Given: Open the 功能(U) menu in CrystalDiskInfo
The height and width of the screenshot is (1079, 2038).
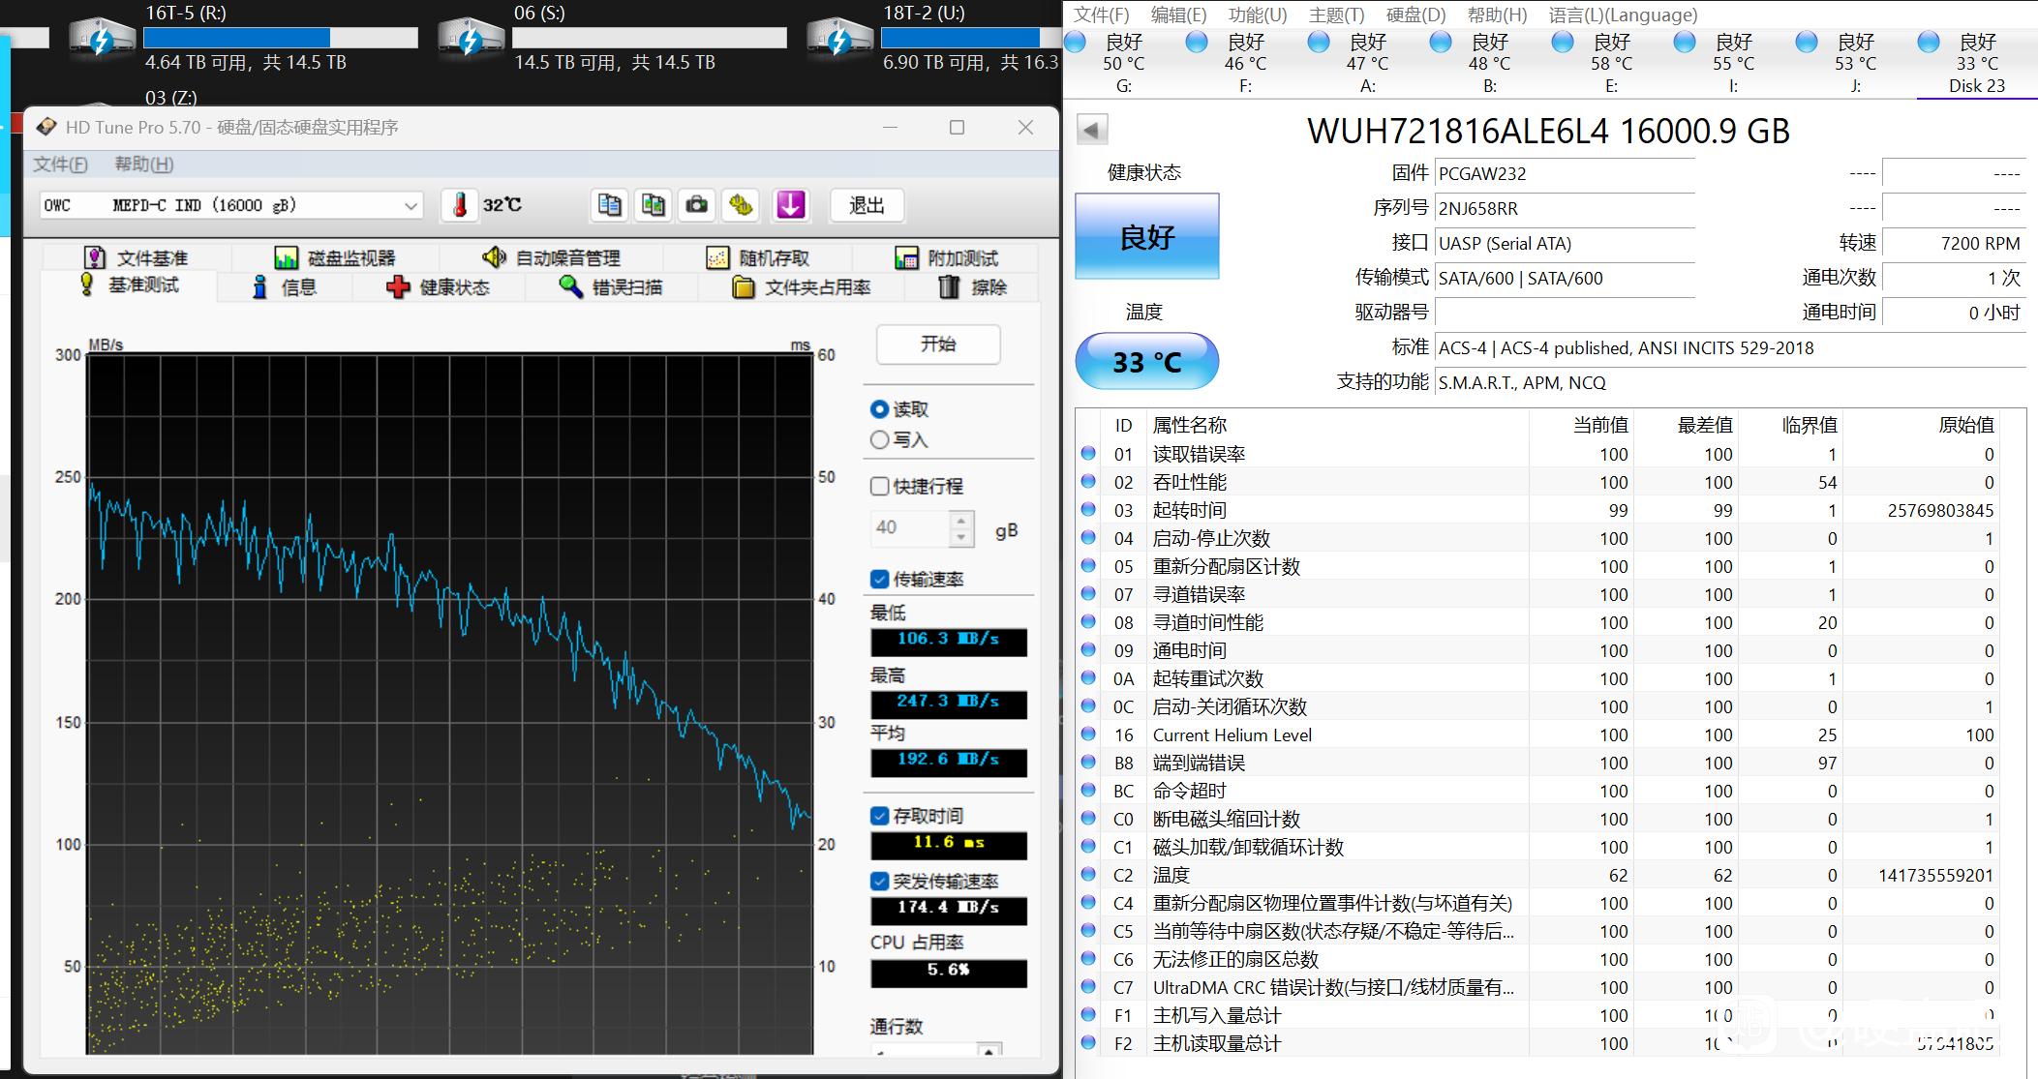Looking at the screenshot, I should (1258, 15).
